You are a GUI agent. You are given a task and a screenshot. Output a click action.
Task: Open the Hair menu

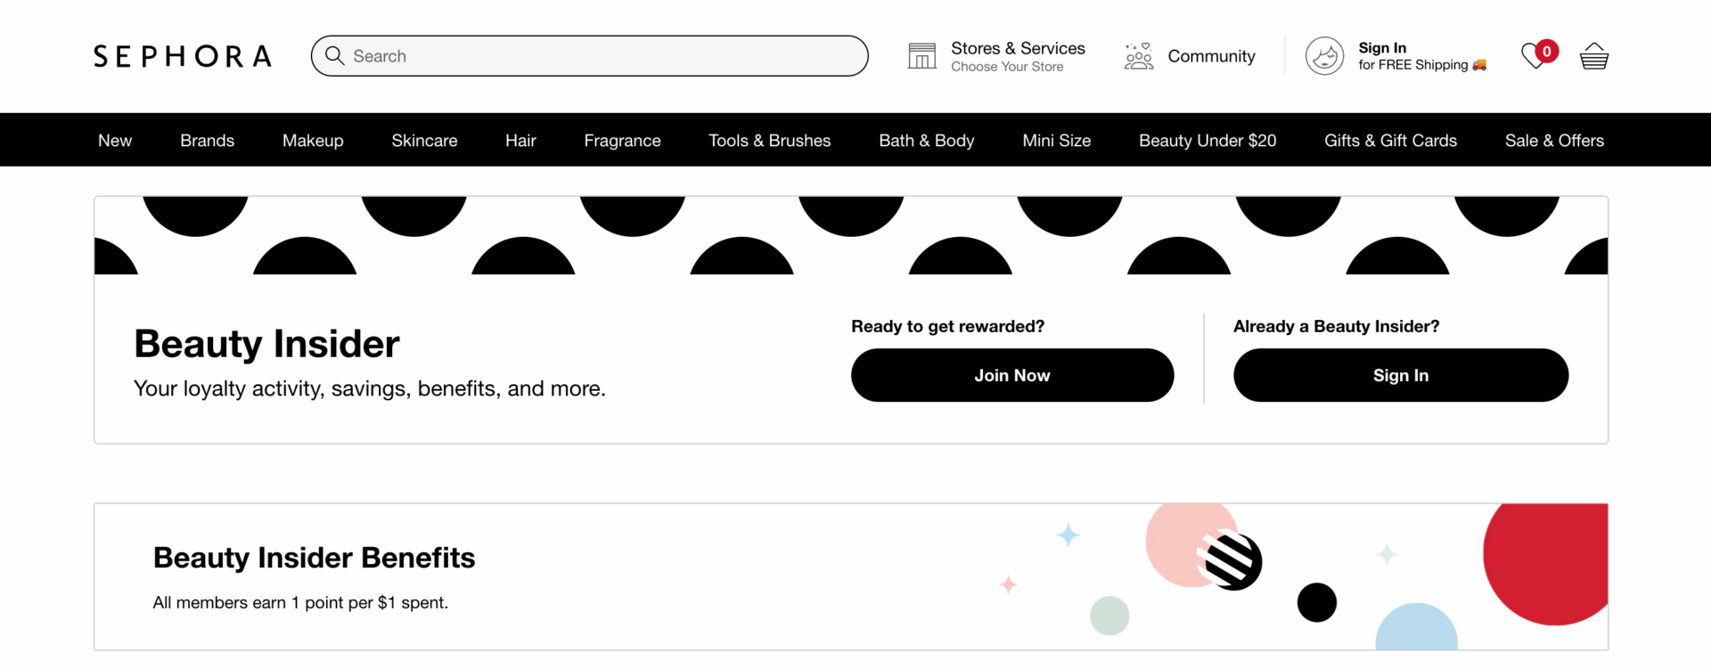520,140
